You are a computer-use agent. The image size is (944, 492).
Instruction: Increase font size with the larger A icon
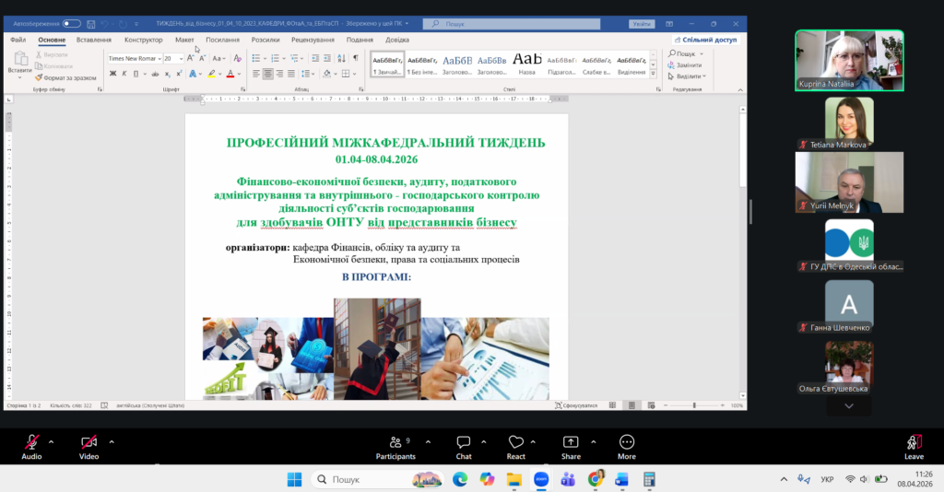190,58
